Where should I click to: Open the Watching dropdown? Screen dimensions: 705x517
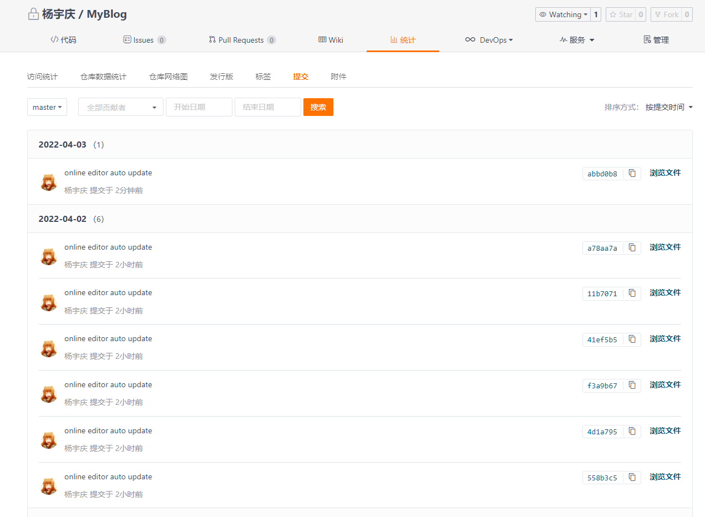[562, 15]
